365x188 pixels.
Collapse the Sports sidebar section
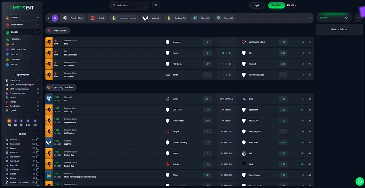[x=38, y=32]
